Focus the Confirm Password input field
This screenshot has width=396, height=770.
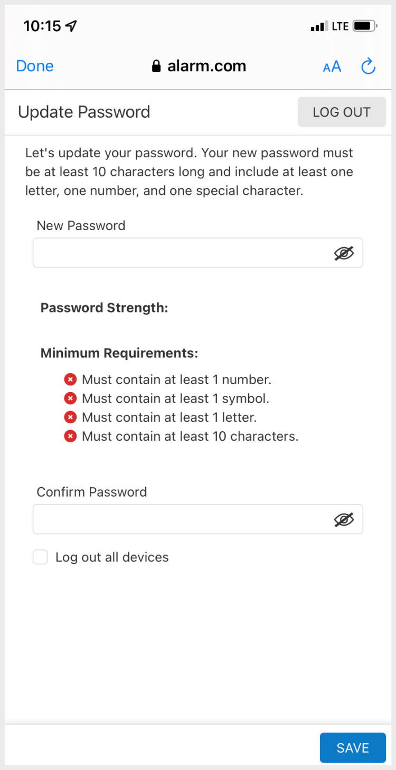coord(180,520)
